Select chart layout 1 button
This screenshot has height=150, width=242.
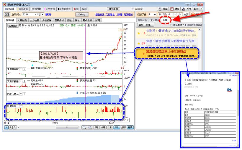(x=6, y=127)
